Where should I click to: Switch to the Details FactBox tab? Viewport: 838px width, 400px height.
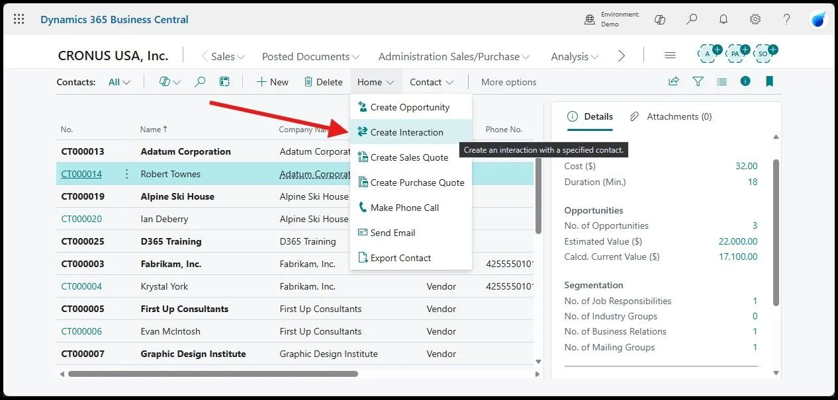pyautogui.click(x=590, y=116)
